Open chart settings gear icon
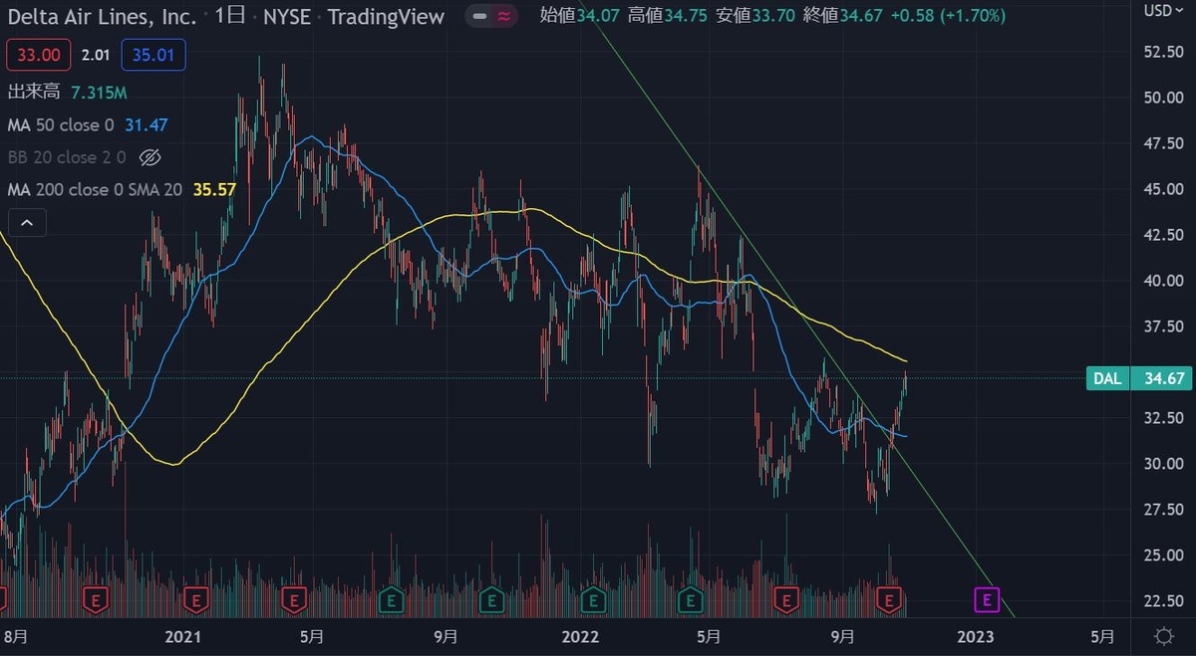Image resolution: width=1196 pixels, height=656 pixels. (1163, 636)
